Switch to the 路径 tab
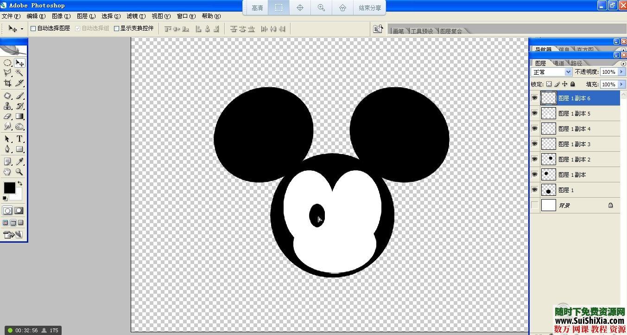 pyautogui.click(x=576, y=63)
